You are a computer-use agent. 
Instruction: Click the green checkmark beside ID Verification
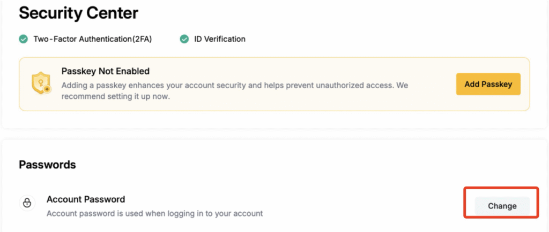pos(184,39)
